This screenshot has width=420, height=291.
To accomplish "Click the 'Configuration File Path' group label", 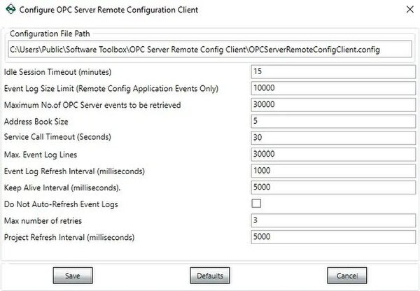I will [50, 34].
